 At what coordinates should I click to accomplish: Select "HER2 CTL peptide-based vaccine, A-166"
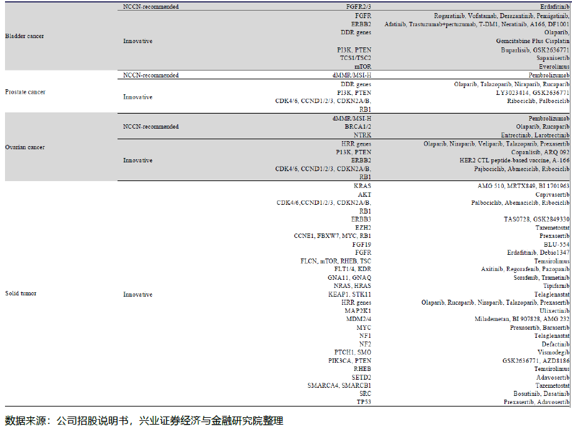(514, 160)
